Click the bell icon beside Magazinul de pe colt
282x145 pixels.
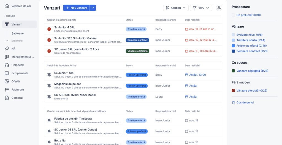click(49, 86)
